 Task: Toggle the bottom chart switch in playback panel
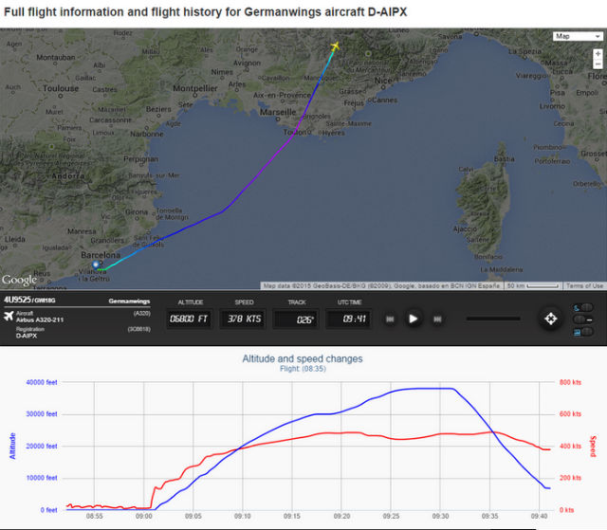tap(583, 331)
